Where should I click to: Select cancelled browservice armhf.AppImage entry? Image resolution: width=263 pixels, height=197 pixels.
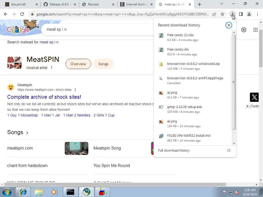tap(193, 81)
